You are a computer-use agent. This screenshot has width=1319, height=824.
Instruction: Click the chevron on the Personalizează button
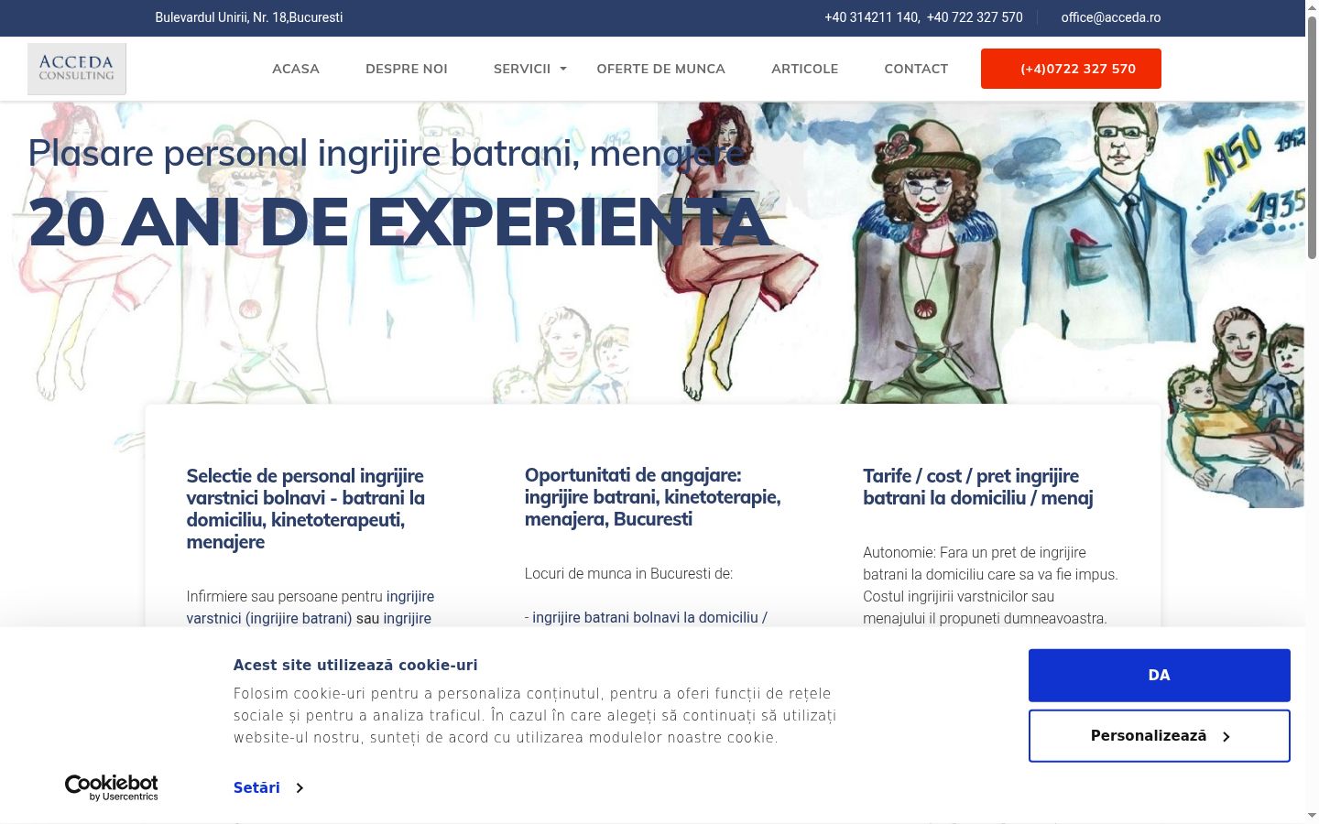click(1226, 736)
